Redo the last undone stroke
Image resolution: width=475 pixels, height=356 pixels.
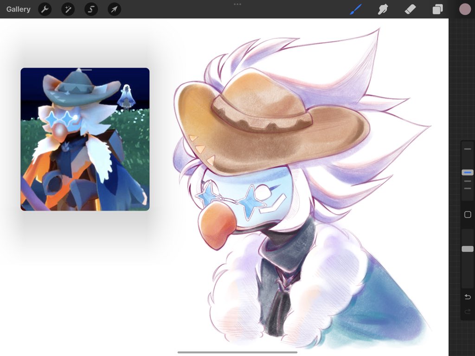point(468,311)
